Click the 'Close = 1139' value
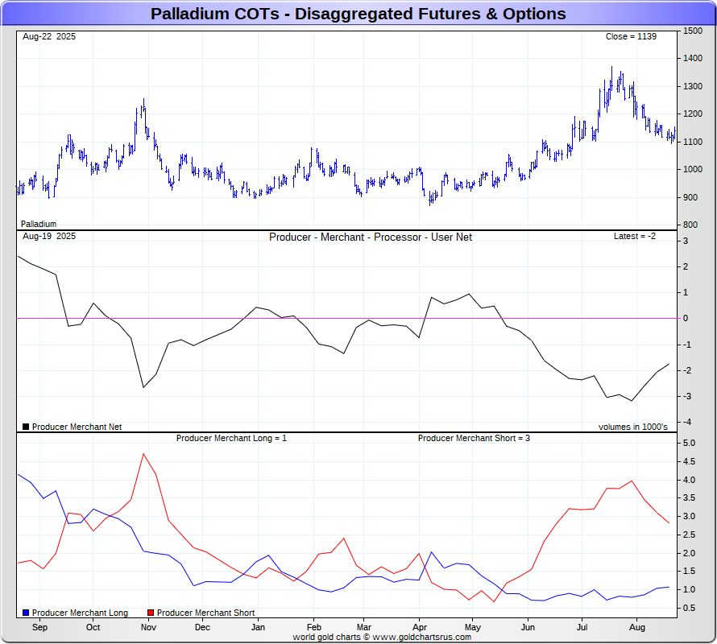Screen dimensions: 717x644 coord(631,36)
